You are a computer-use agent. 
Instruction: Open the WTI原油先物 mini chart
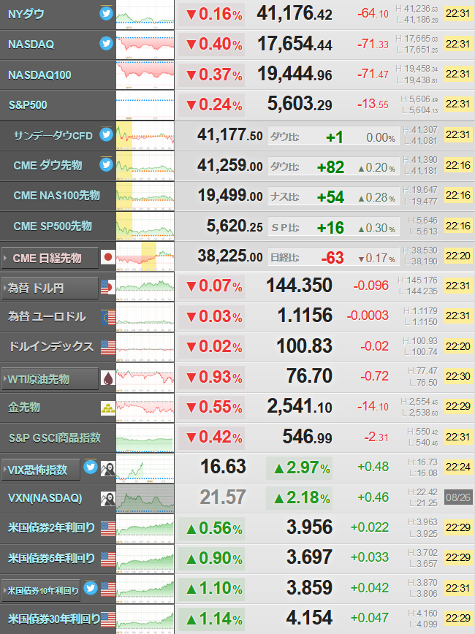tap(145, 378)
